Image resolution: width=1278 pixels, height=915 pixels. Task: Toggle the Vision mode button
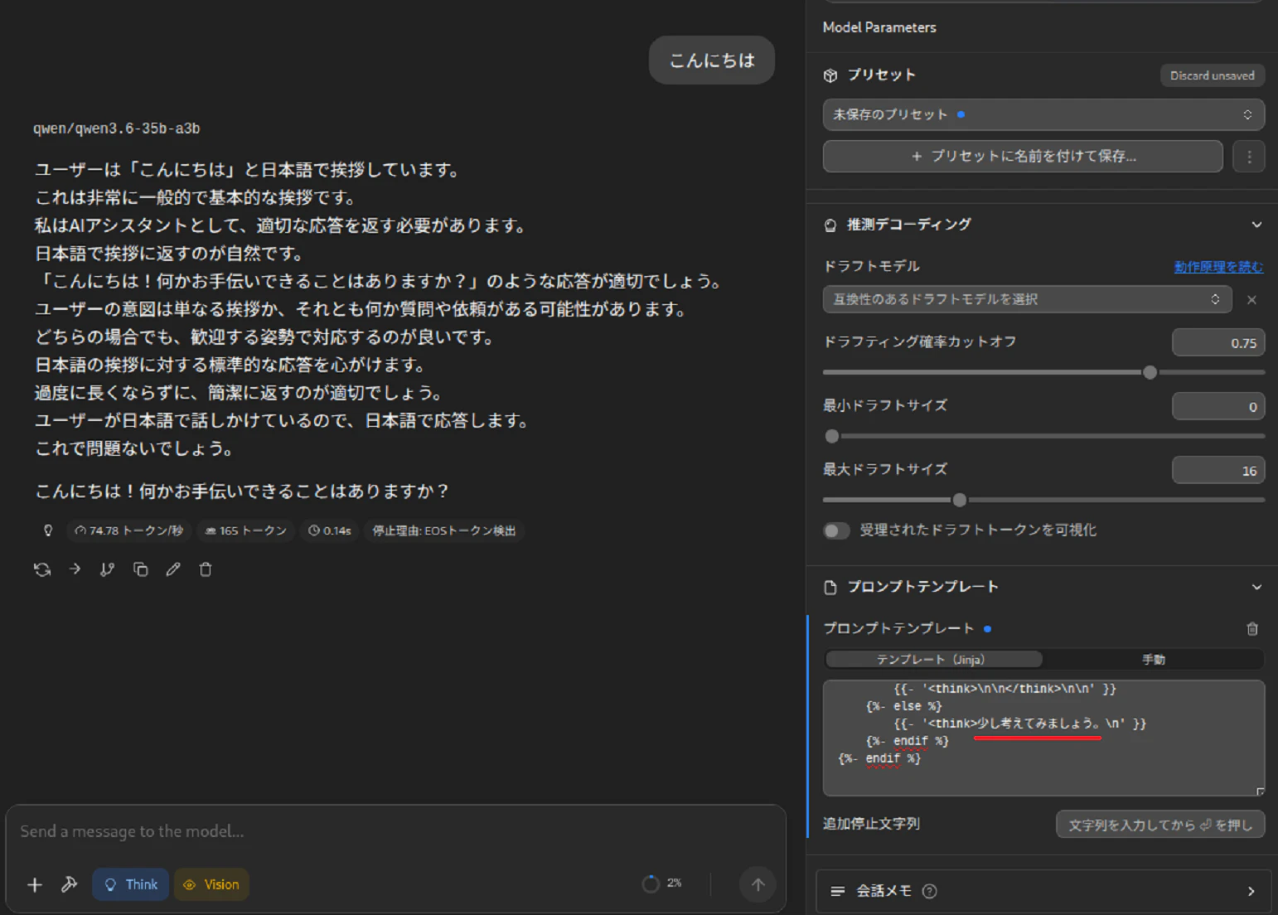click(x=211, y=884)
